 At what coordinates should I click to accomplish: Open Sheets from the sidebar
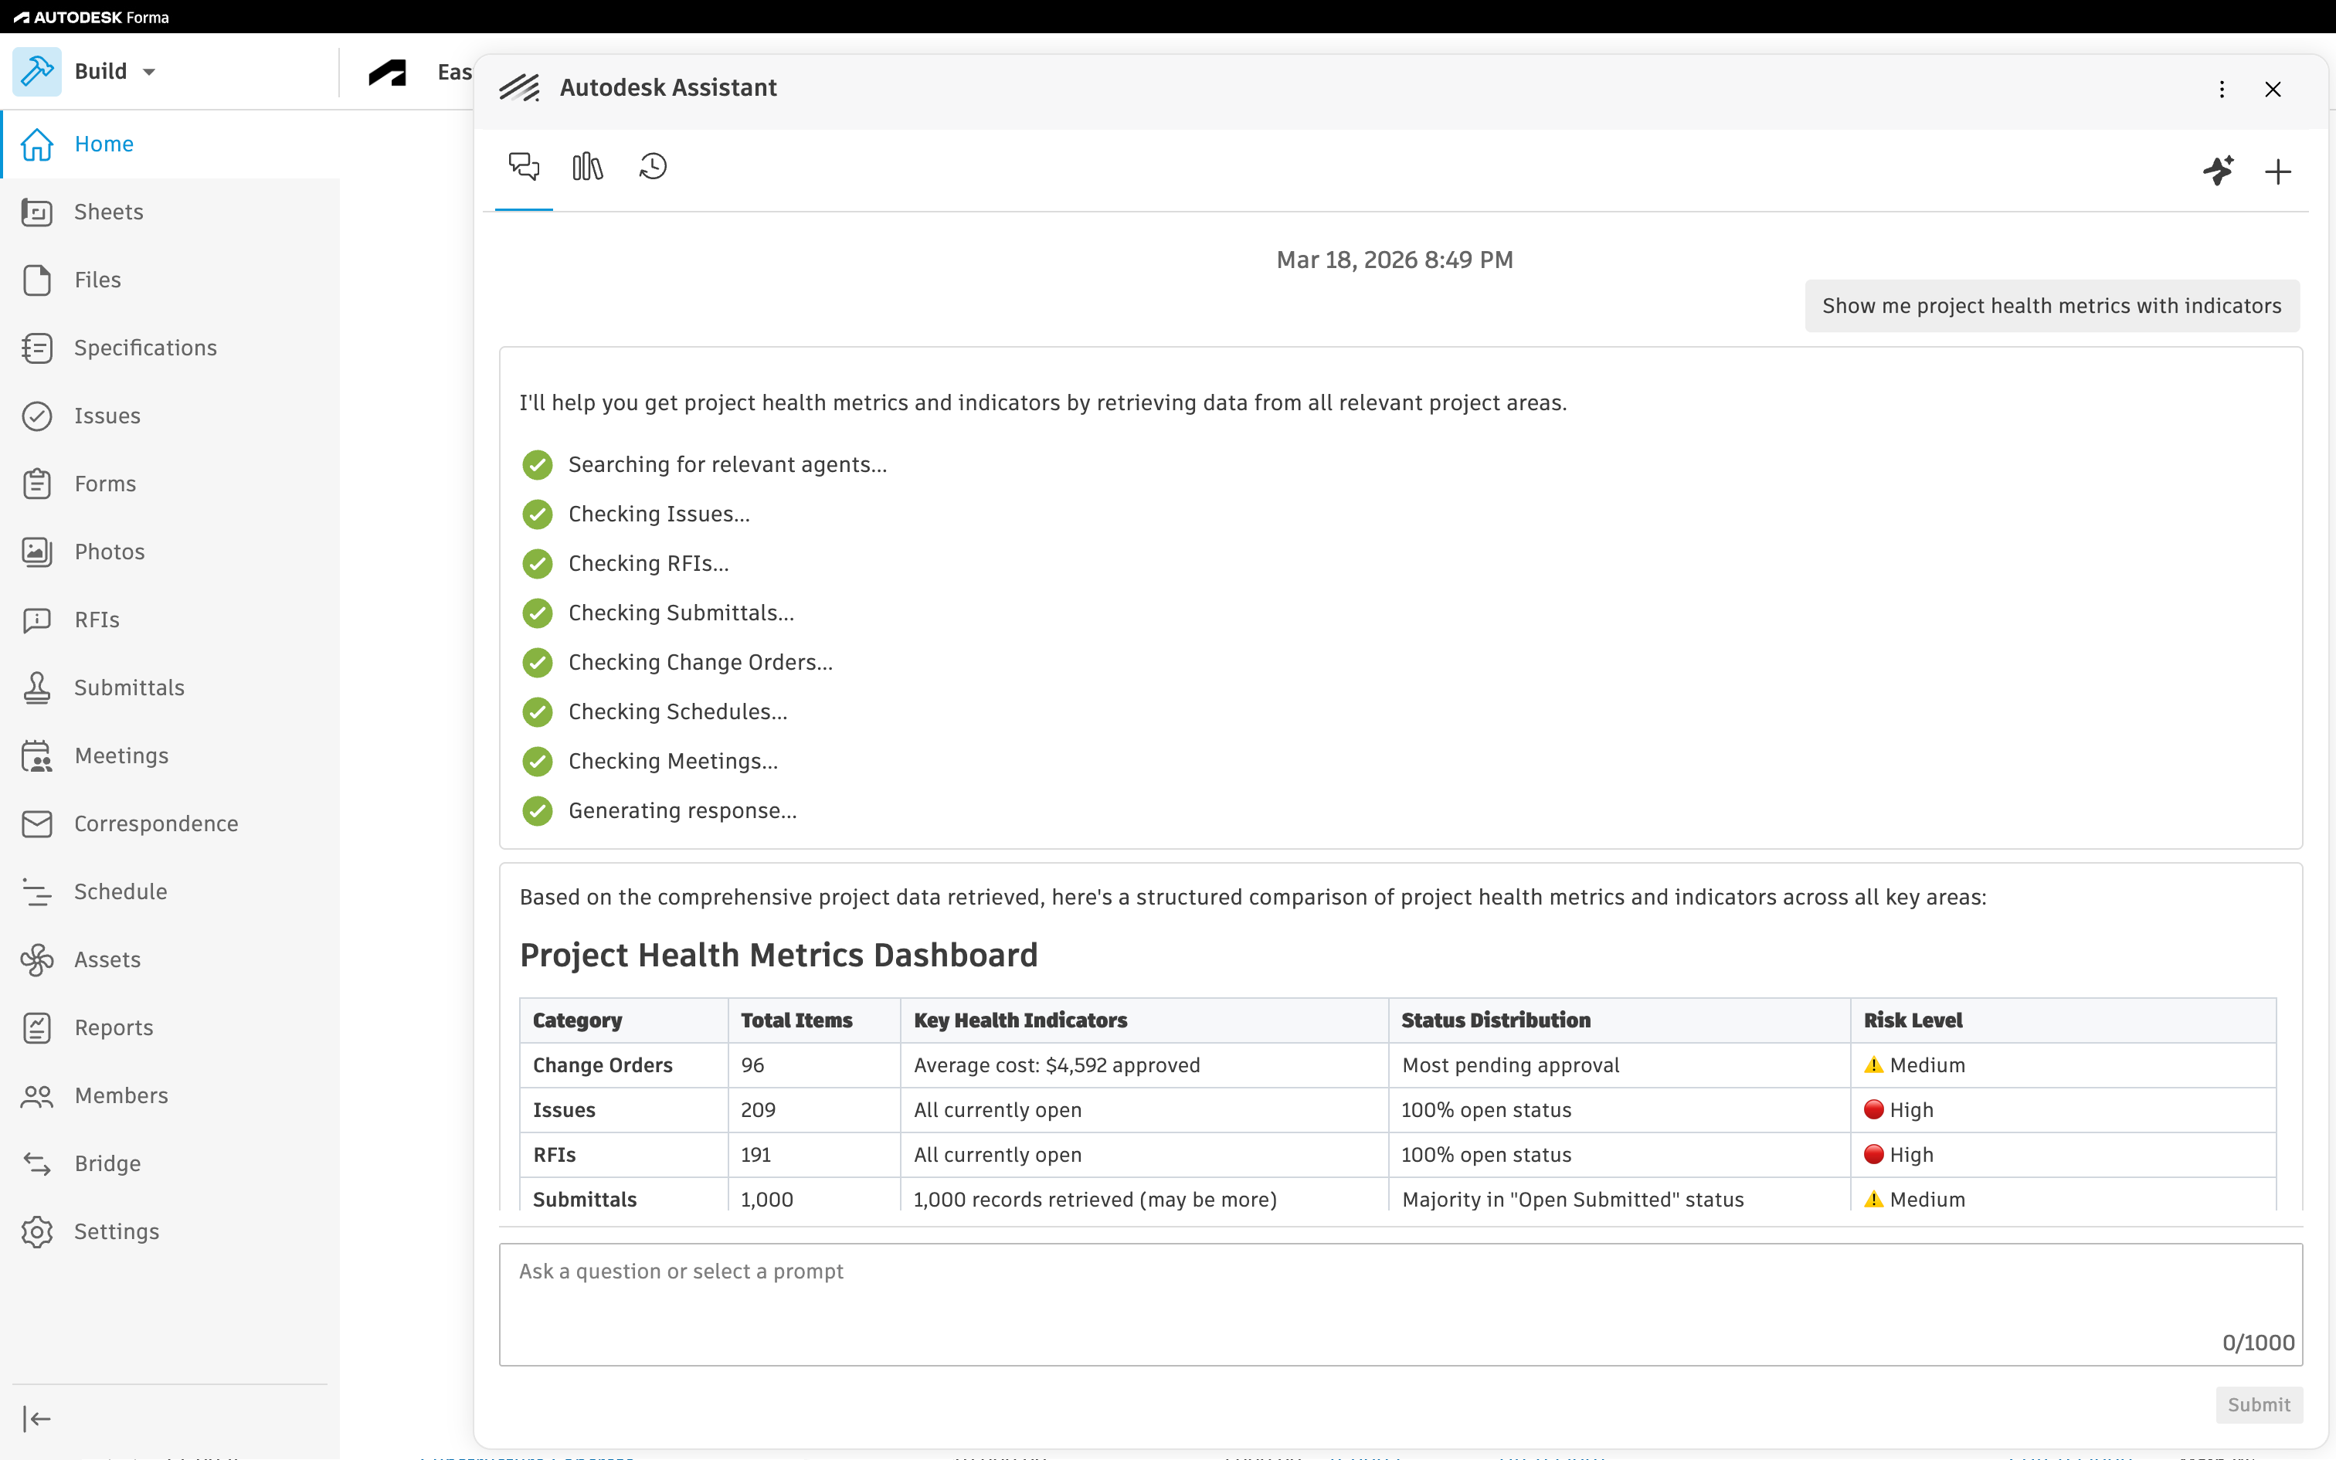click(x=170, y=212)
